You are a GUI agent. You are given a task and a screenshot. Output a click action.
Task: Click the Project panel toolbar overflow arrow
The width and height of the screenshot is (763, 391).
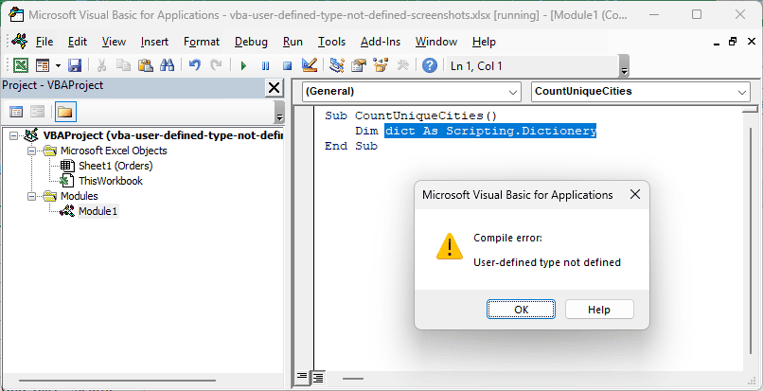279,112
